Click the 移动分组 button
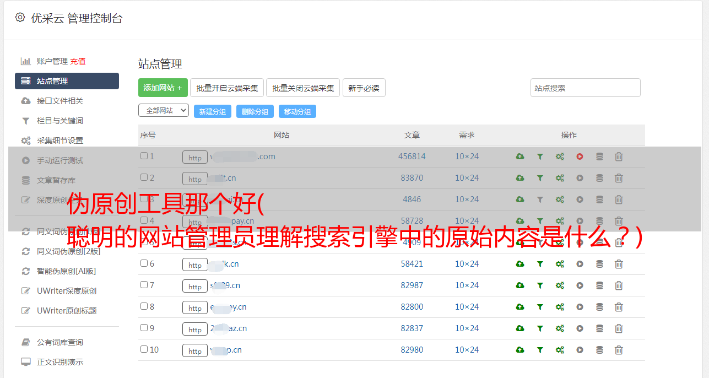709x378 pixels. 297,111
